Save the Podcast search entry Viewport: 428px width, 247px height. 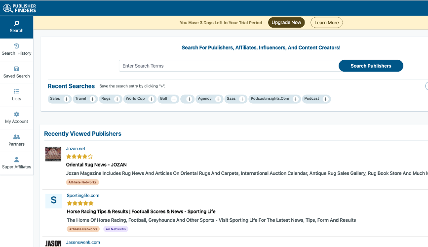point(325,99)
